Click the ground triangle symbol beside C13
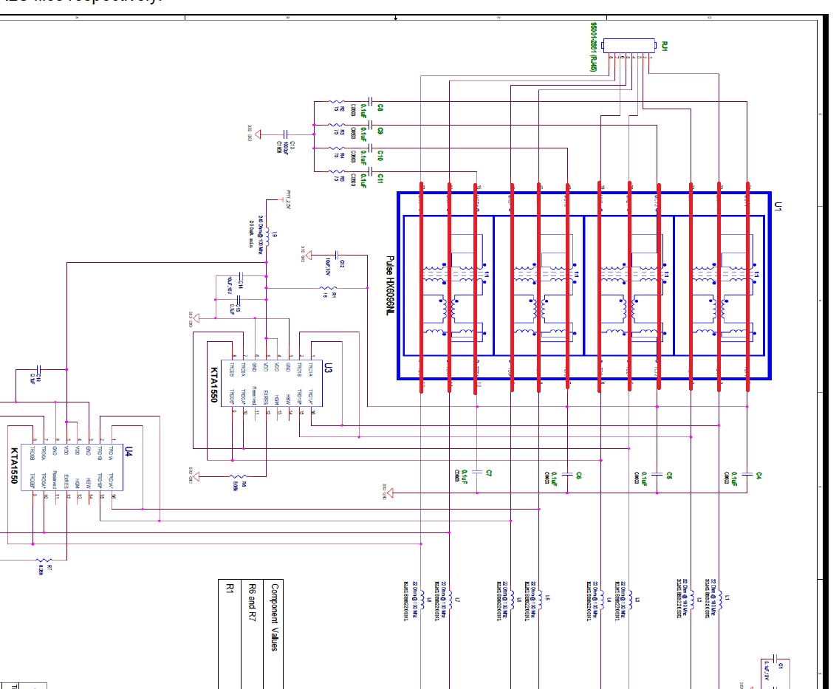 [x=258, y=134]
